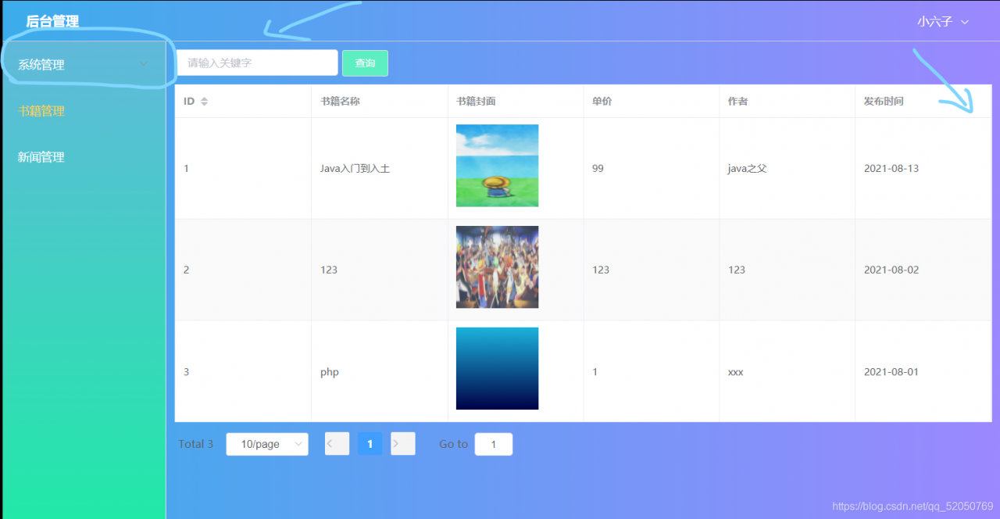Open the 10/page page-size selector
This screenshot has width=1000, height=519.
click(x=267, y=443)
